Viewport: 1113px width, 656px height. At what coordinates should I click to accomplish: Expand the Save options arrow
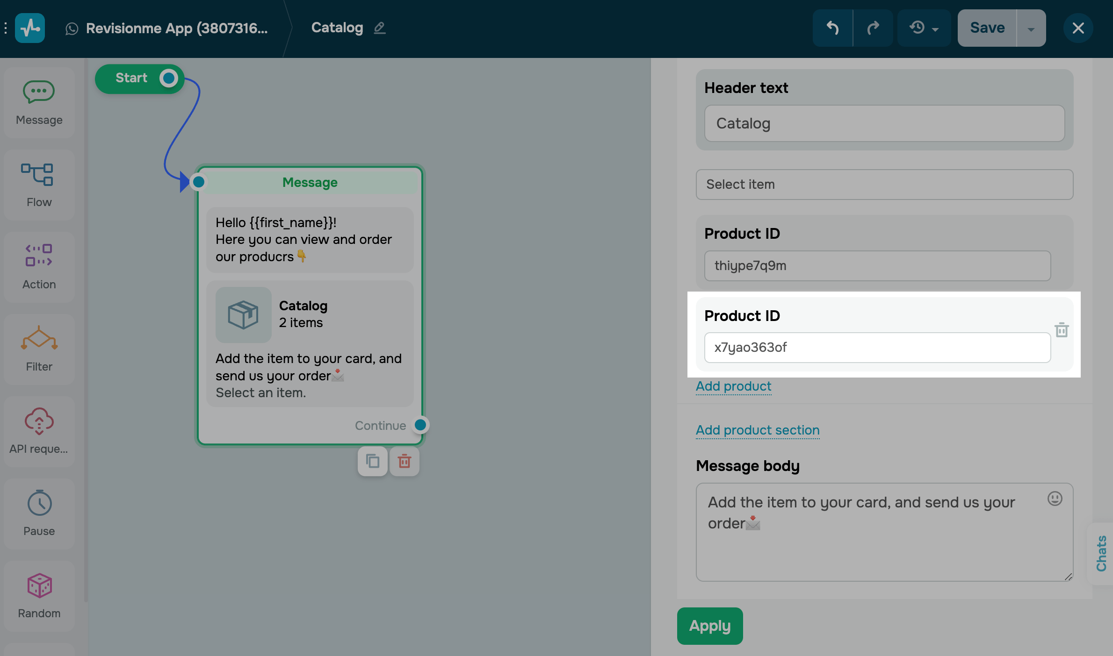[x=1031, y=29]
